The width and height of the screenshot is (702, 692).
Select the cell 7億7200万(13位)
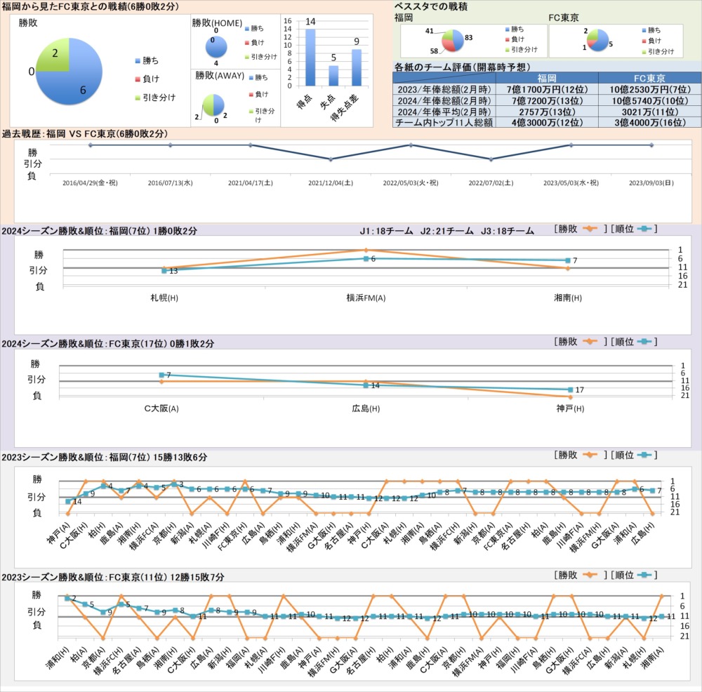547,100
